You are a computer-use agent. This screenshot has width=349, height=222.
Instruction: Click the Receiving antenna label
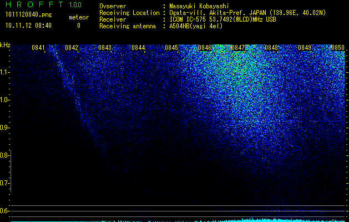coord(128,26)
